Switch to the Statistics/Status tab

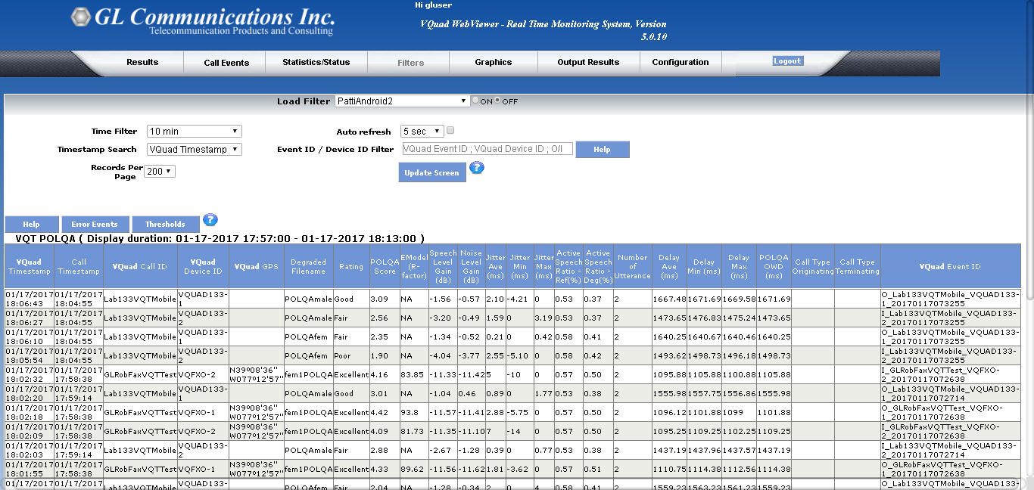[316, 62]
